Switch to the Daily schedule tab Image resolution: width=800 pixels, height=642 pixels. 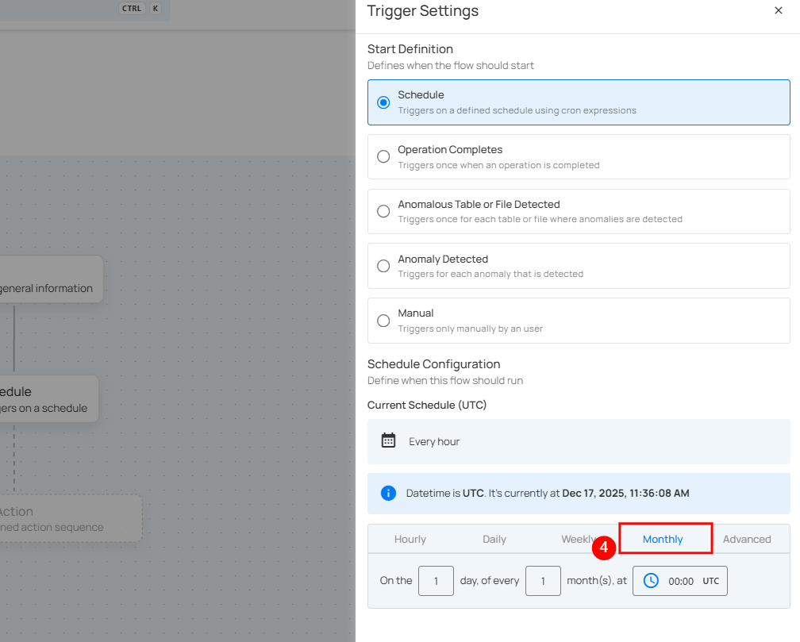pos(494,540)
